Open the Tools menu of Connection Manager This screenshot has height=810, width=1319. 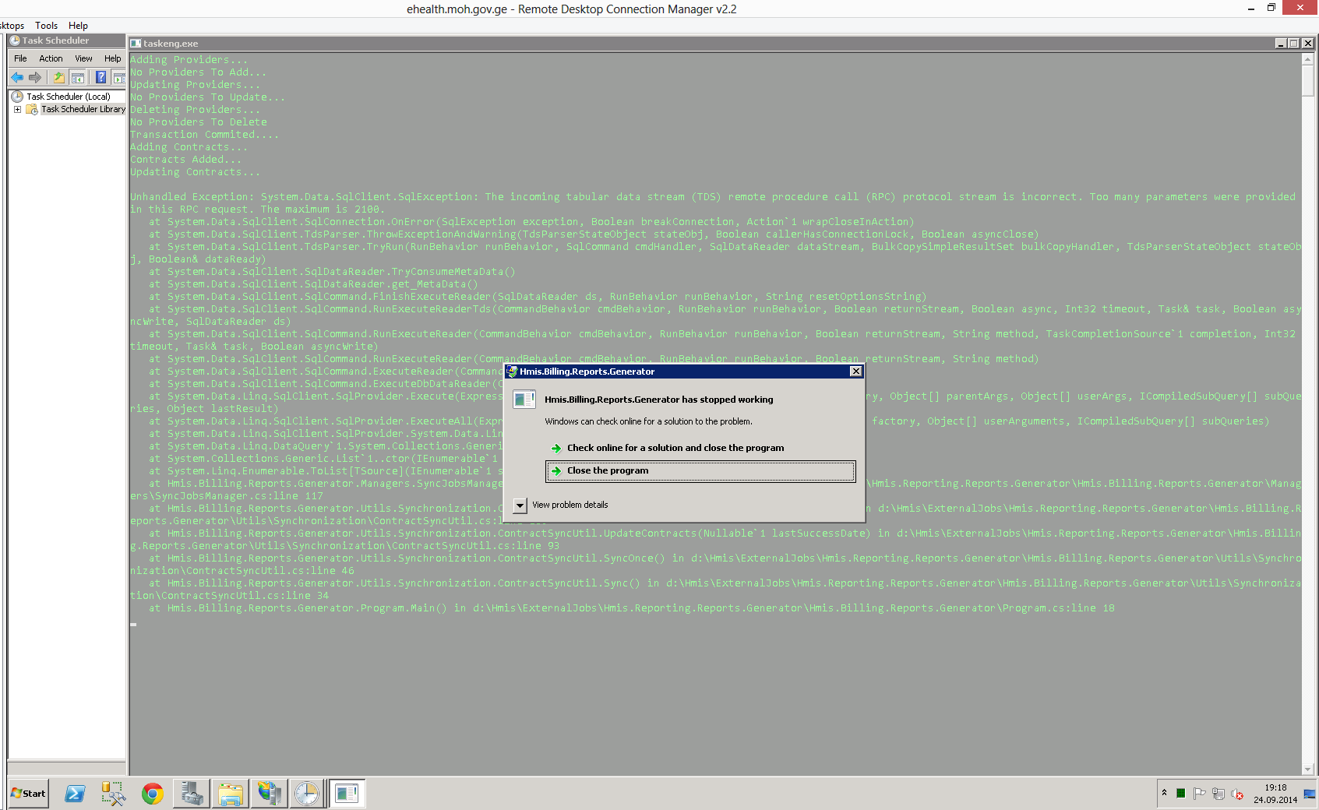[x=46, y=26]
